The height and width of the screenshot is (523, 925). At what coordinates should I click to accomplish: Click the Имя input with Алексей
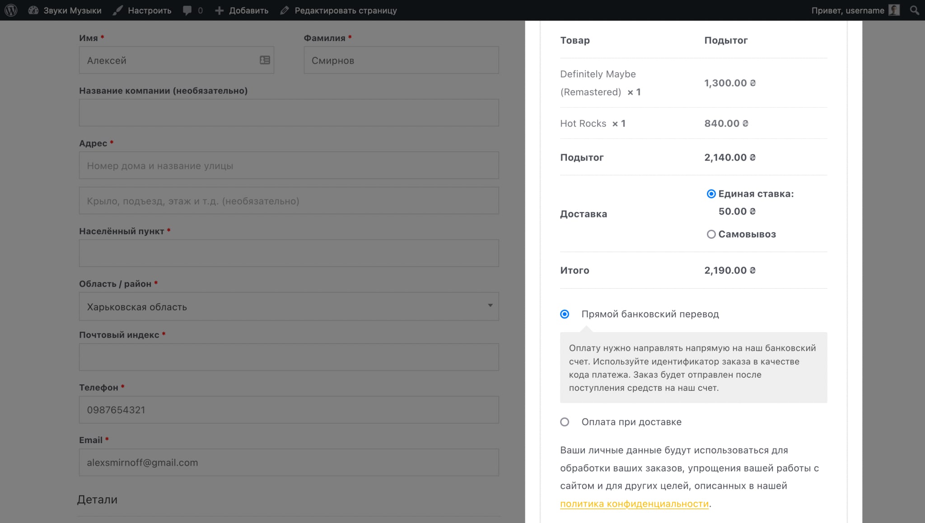coord(177,60)
